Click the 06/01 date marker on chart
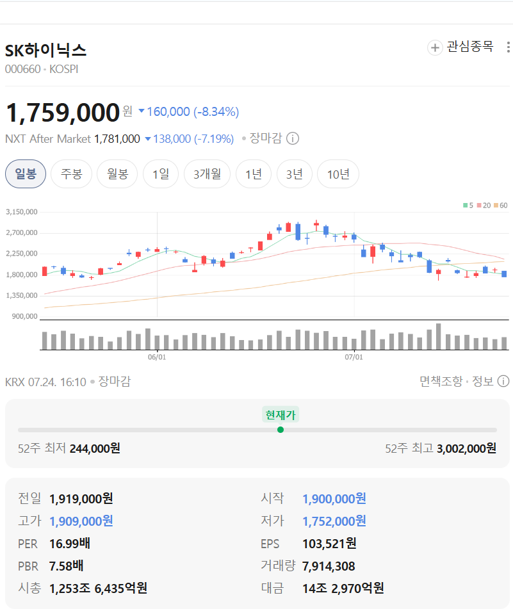 coord(157,357)
